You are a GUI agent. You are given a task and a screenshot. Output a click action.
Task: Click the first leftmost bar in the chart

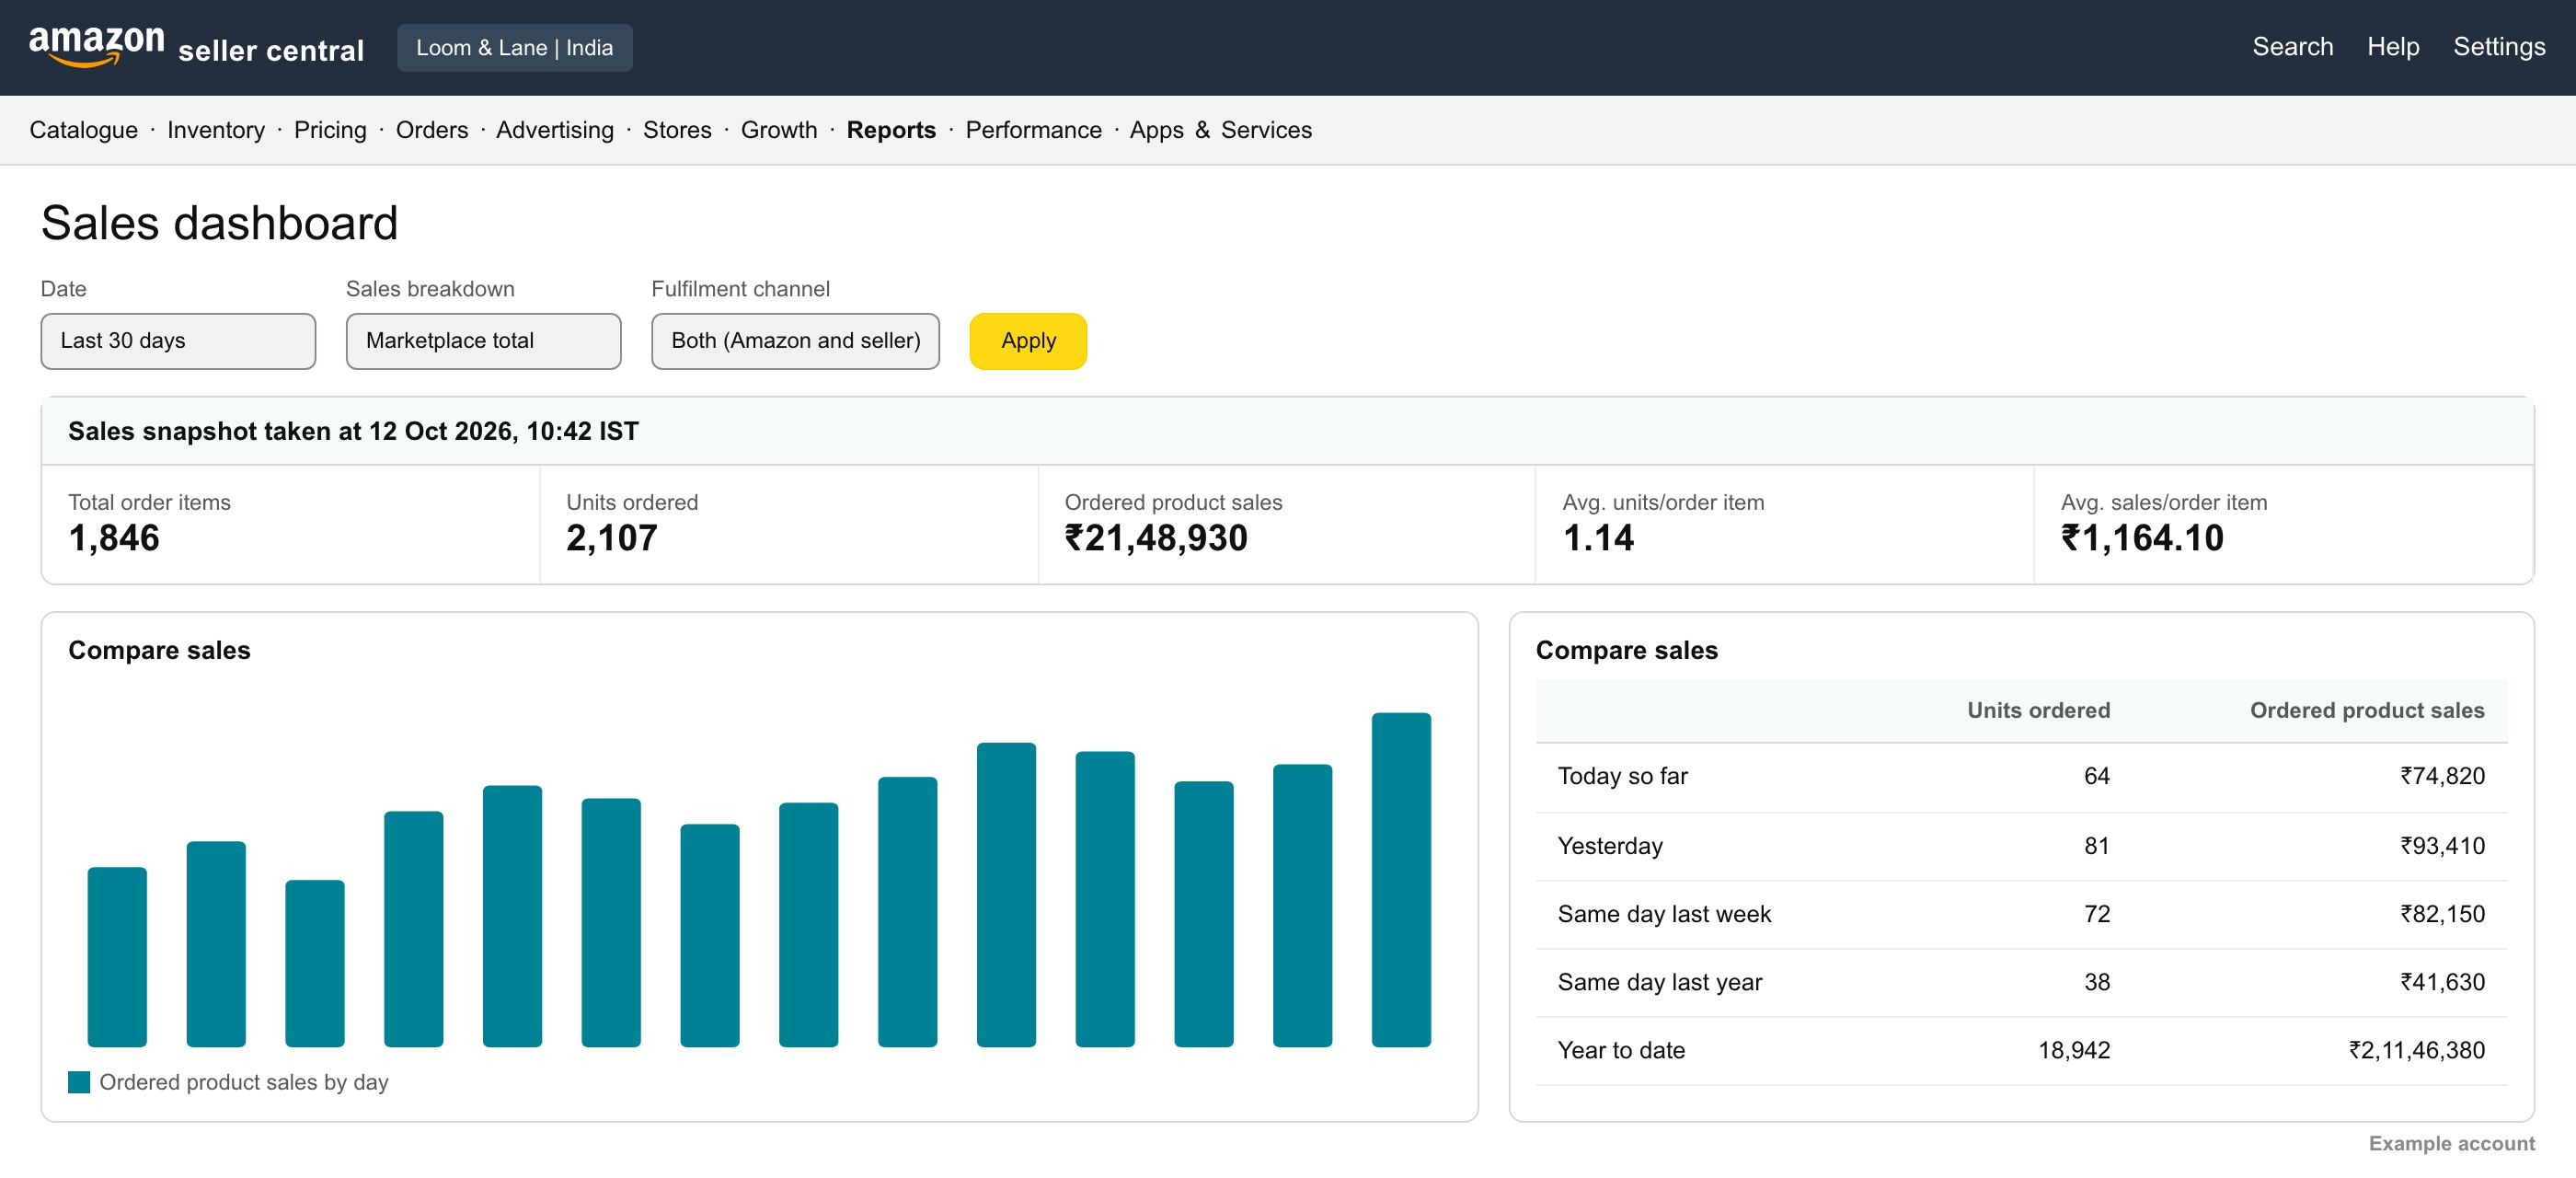pos(117,957)
